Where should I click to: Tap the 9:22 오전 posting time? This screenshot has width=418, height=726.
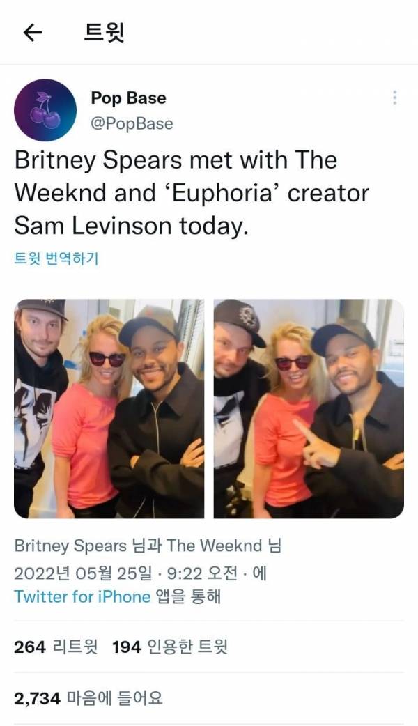pos(202,573)
